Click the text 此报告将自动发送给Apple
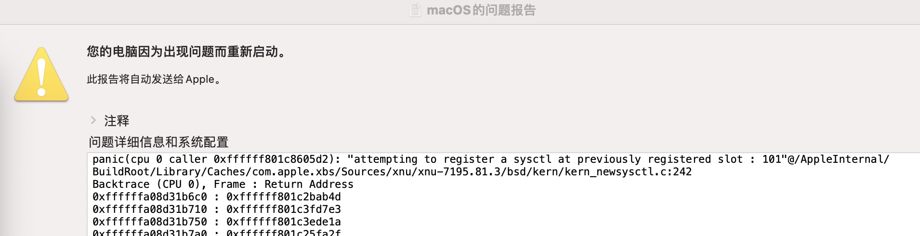The image size is (920, 236). click(154, 79)
